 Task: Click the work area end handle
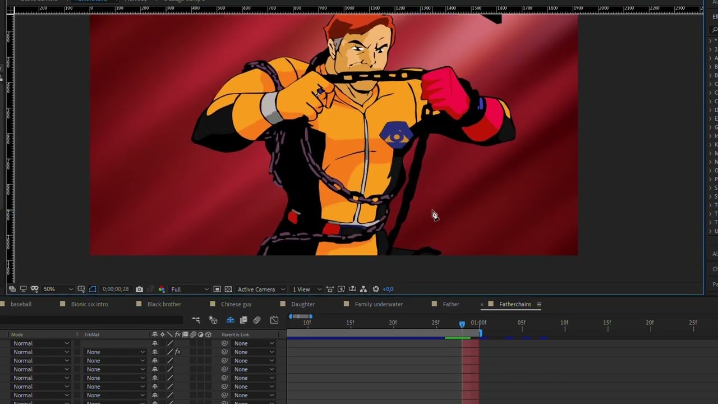tap(480, 333)
